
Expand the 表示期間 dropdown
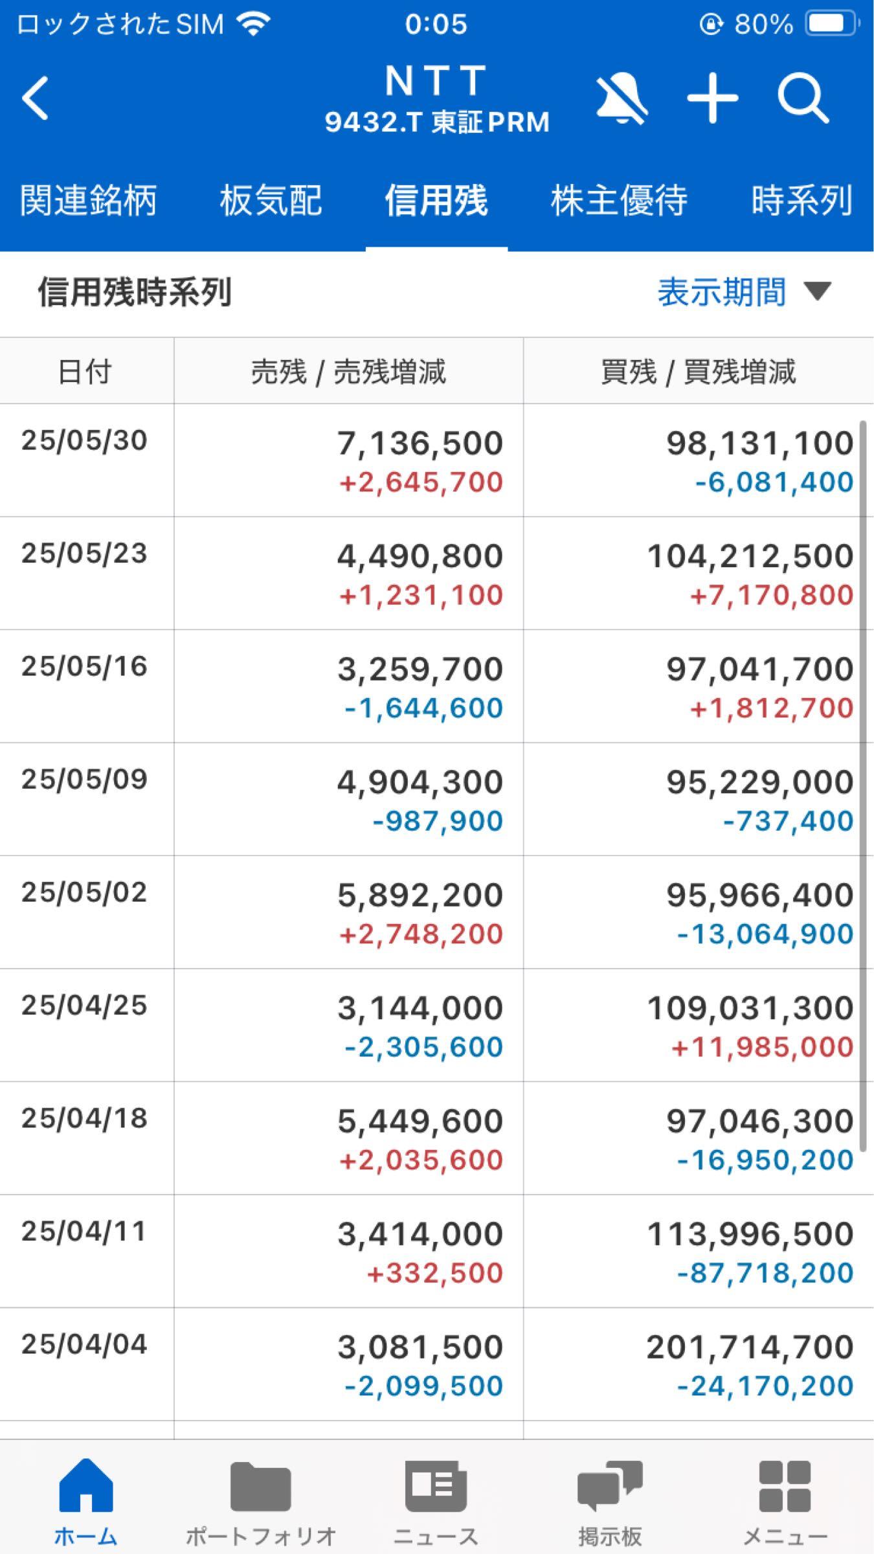[x=745, y=293]
